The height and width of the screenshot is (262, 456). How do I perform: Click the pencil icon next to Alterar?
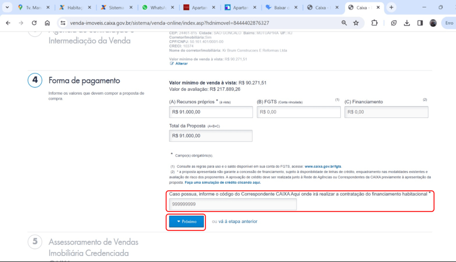pyautogui.click(x=171, y=64)
